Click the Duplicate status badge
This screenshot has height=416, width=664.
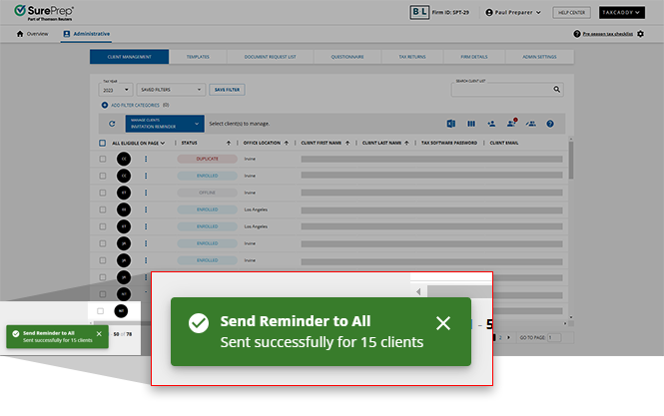click(x=207, y=159)
